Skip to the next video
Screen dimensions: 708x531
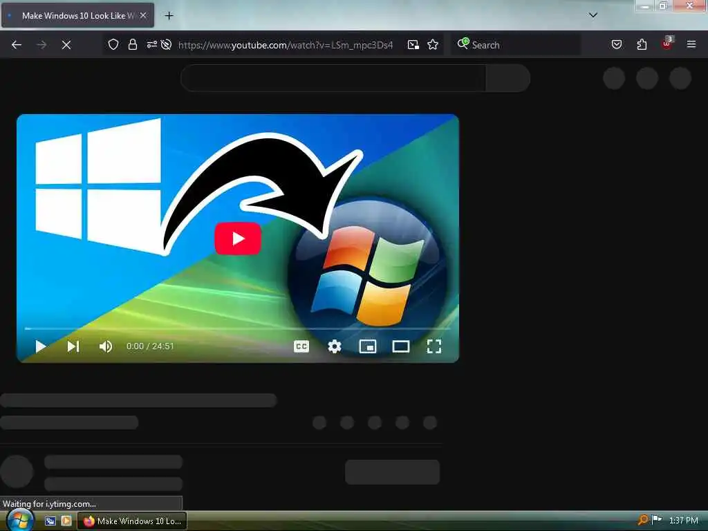[x=73, y=346]
